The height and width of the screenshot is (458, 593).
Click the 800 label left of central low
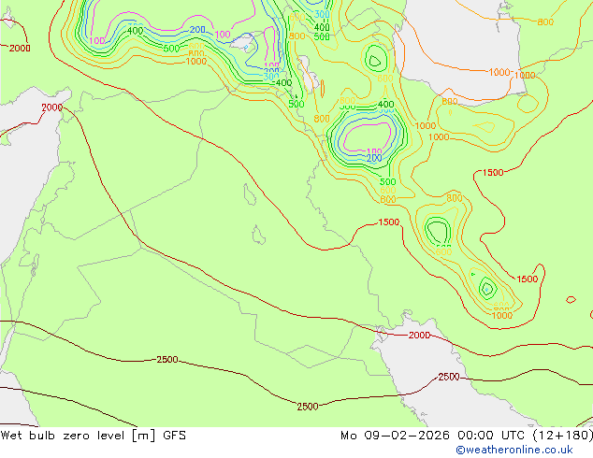(322, 119)
